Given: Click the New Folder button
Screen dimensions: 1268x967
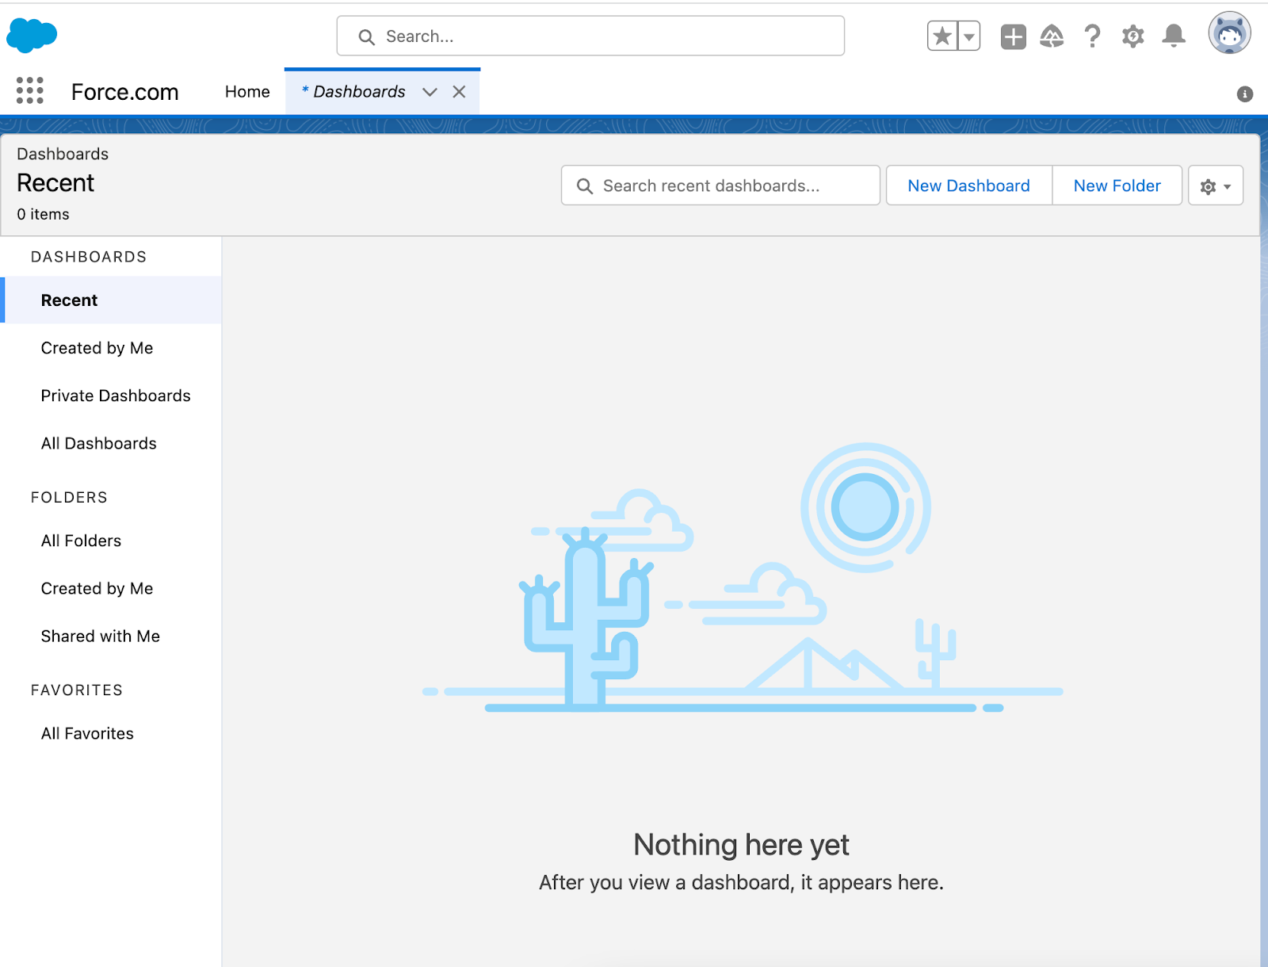Looking at the screenshot, I should point(1117,186).
